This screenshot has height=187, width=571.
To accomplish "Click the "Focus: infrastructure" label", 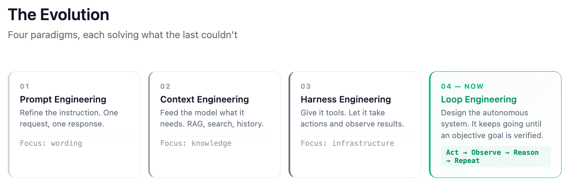I will (x=347, y=143).
